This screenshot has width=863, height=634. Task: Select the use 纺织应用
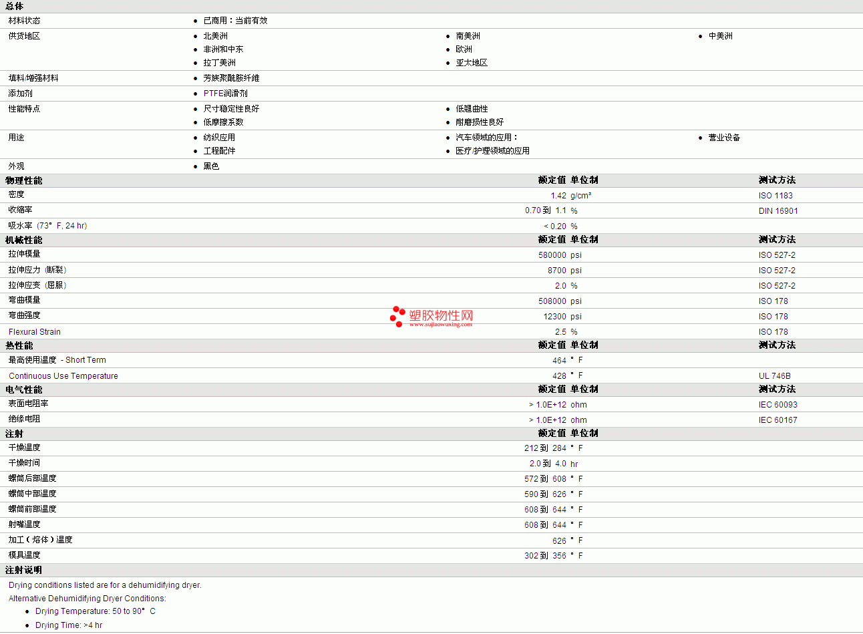coord(219,138)
